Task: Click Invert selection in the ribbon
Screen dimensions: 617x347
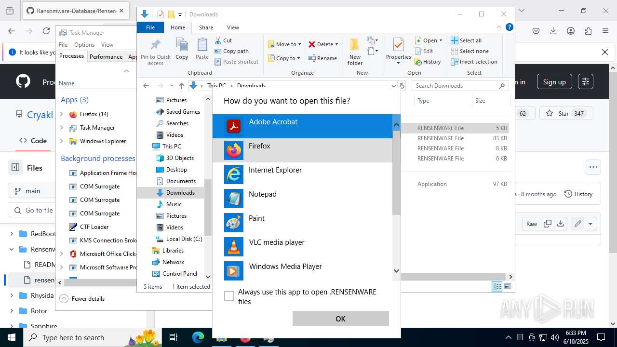Action: point(474,62)
